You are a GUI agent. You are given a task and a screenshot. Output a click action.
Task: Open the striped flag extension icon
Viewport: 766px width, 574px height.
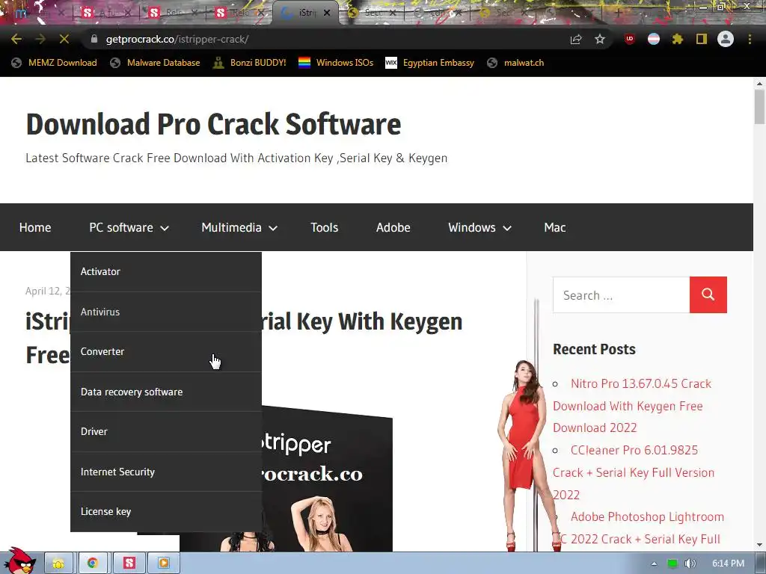[x=654, y=39]
